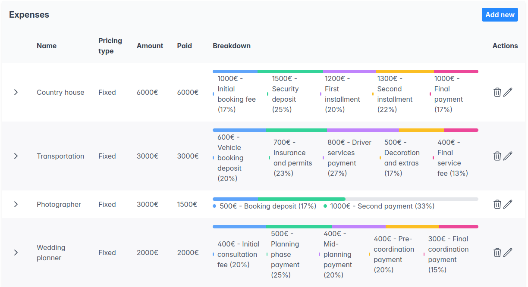
Task: Click the gray unpaid segment of Photographer bar
Action: [x=412, y=199]
